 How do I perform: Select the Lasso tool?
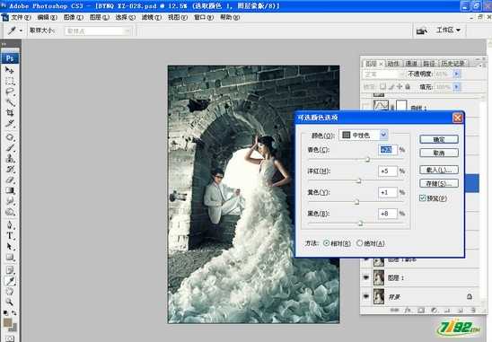(10, 92)
